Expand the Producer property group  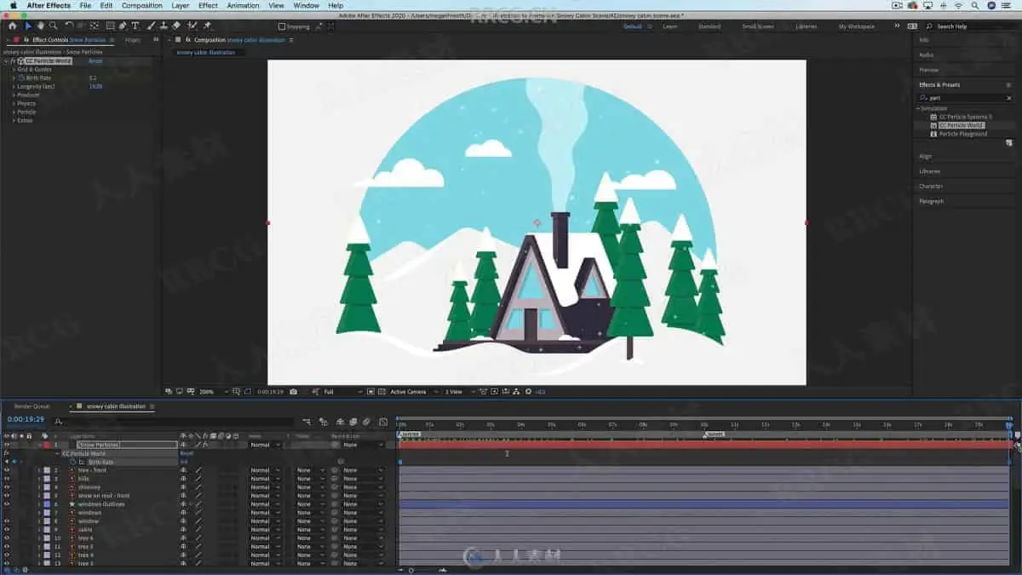coord(14,95)
